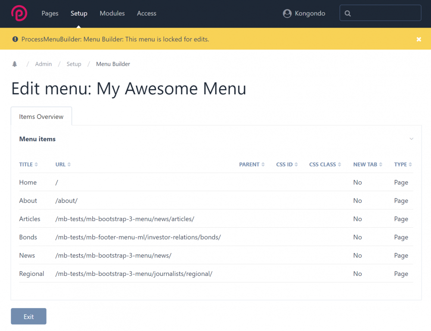The width and height of the screenshot is (431, 331).
Task: Open the Modules menu
Action: (112, 13)
